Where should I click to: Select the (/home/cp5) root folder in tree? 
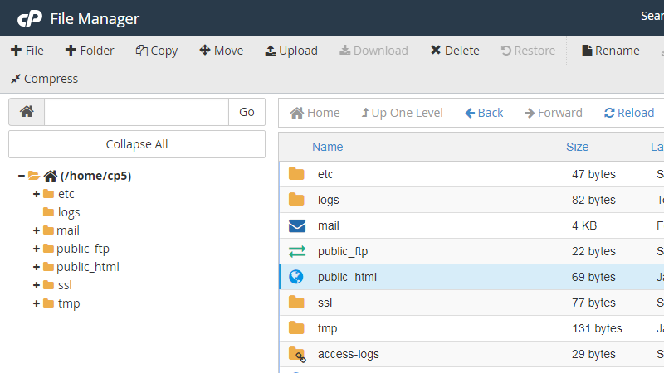(x=95, y=176)
